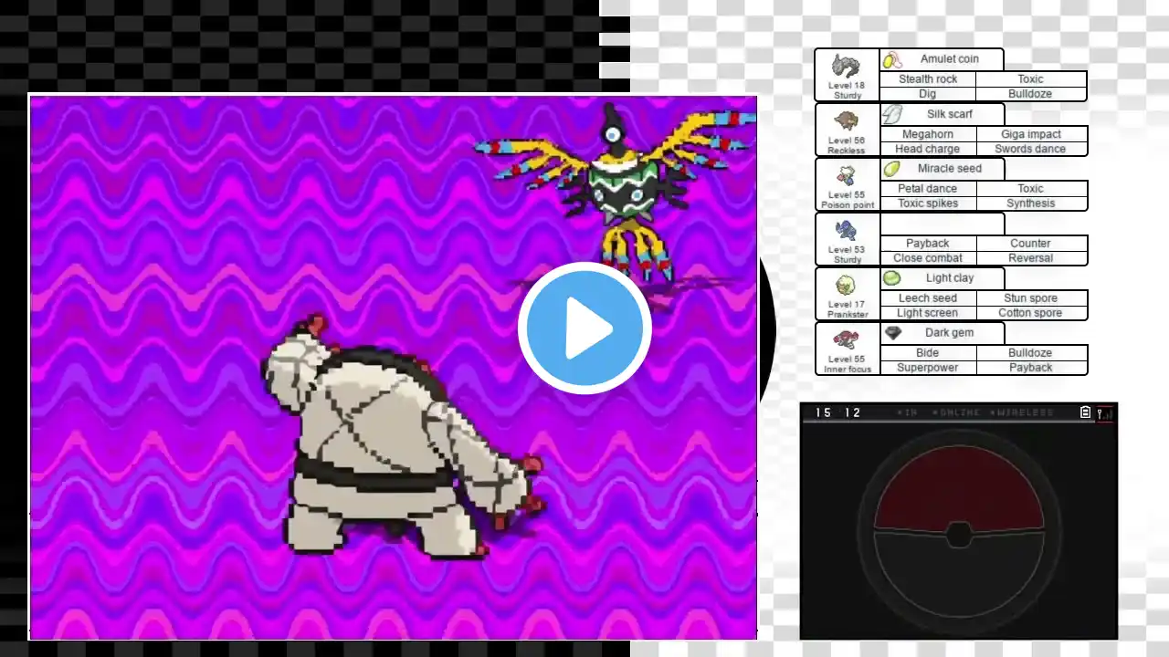Select 'Toxic' beside Stealth rock
This screenshot has height=657, width=1169.
(1031, 79)
